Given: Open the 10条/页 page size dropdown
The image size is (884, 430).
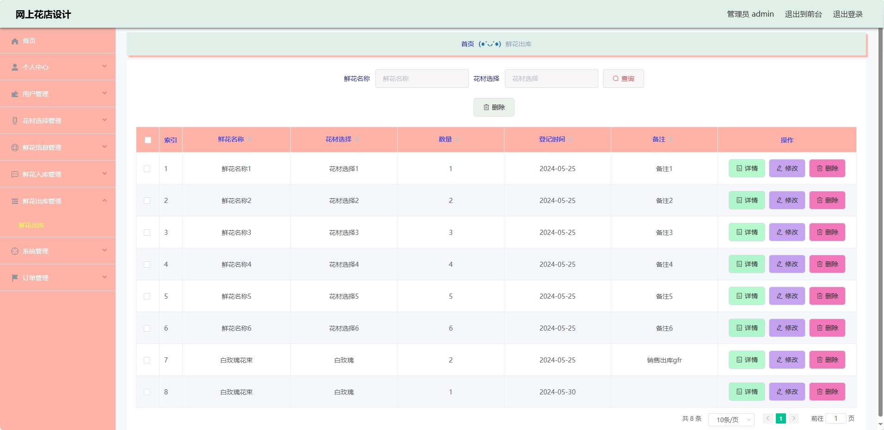Looking at the screenshot, I should point(731,419).
